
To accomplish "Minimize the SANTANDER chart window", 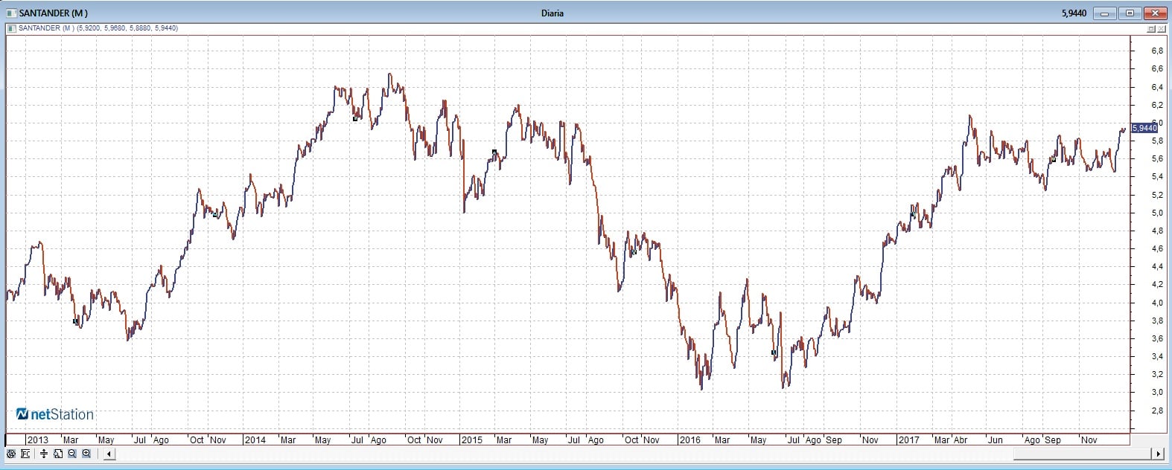I will pos(1105,13).
